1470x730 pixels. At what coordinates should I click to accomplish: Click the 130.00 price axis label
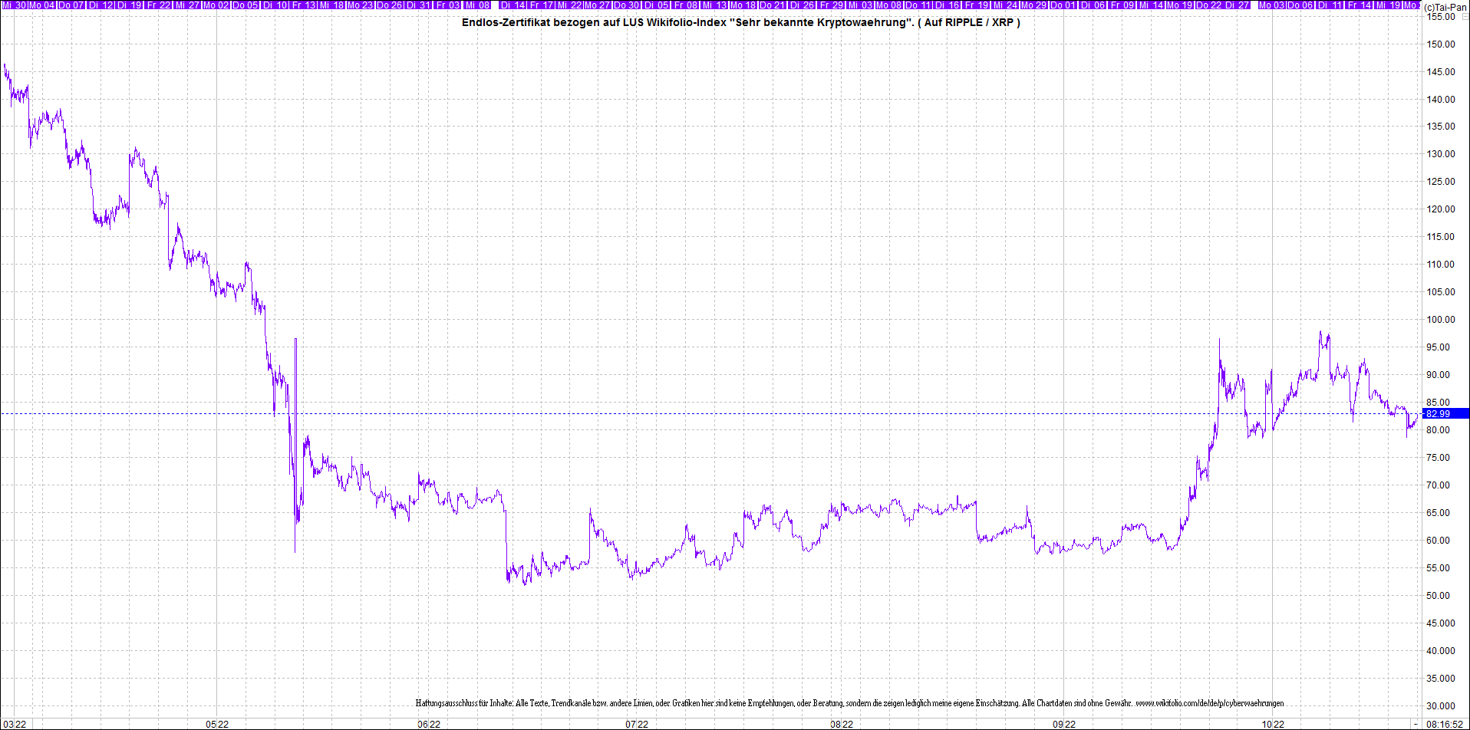pyautogui.click(x=1441, y=154)
